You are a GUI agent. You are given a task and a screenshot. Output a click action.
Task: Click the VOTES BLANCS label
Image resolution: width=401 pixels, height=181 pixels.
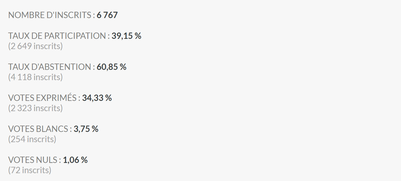point(38,129)
